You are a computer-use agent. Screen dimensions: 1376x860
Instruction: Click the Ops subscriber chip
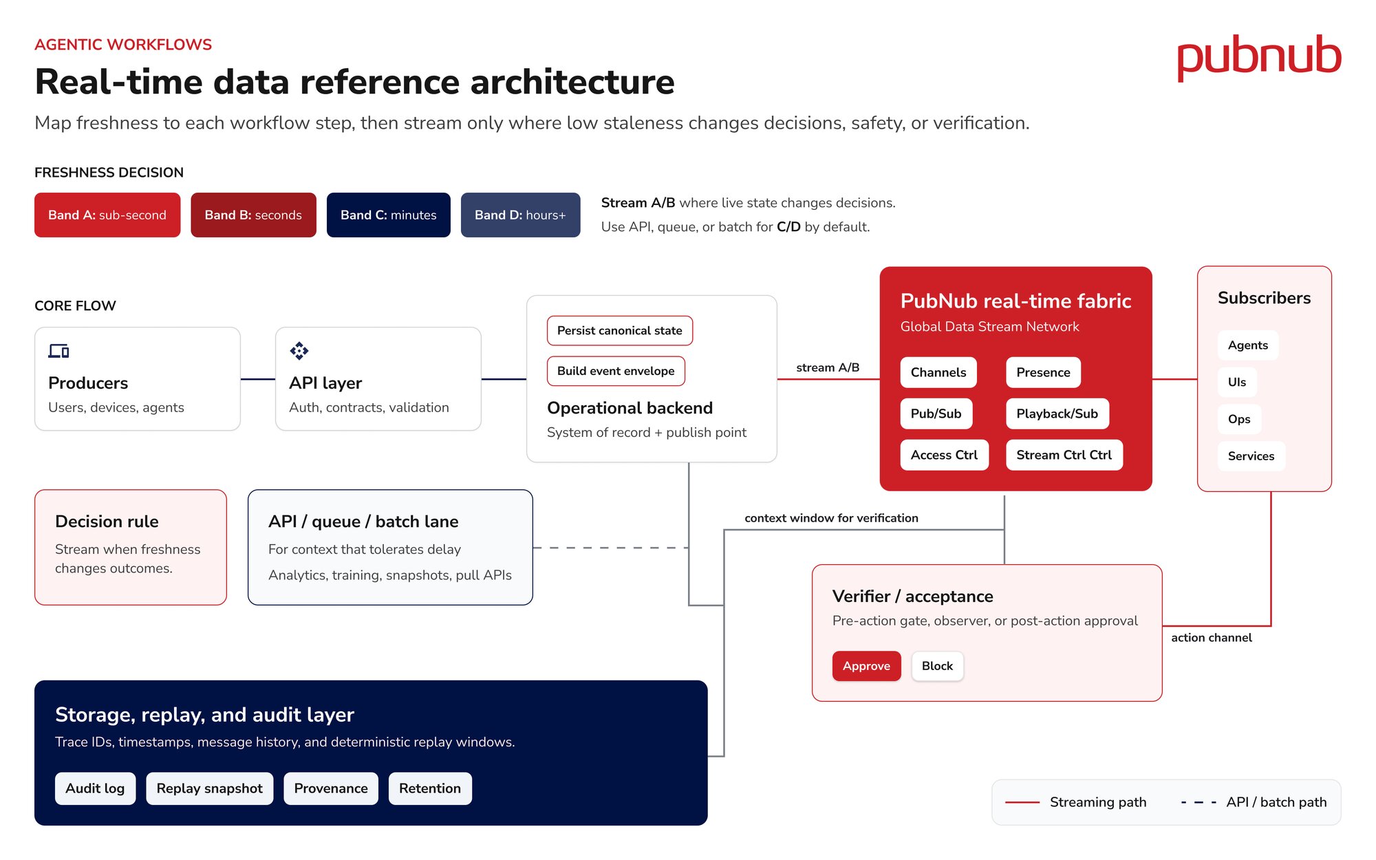click(1239, 419)
